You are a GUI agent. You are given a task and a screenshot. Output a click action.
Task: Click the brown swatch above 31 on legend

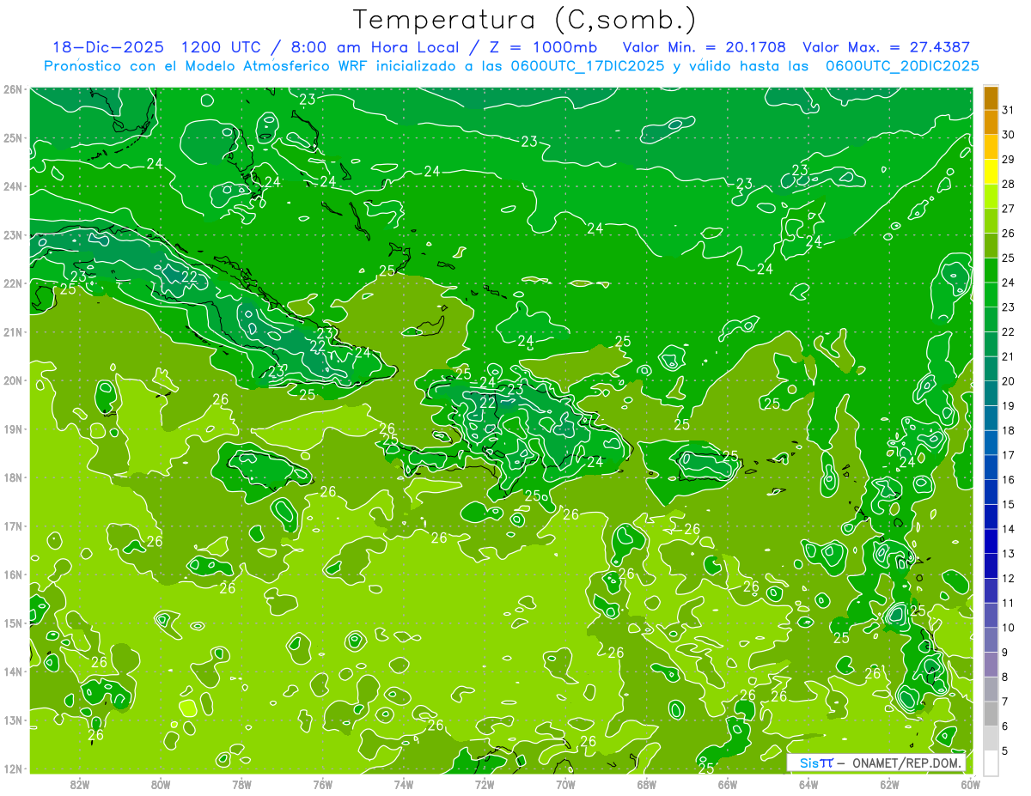991,98
